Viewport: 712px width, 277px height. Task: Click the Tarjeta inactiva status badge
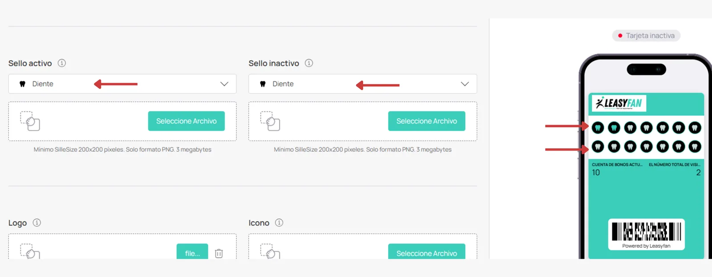646,36
